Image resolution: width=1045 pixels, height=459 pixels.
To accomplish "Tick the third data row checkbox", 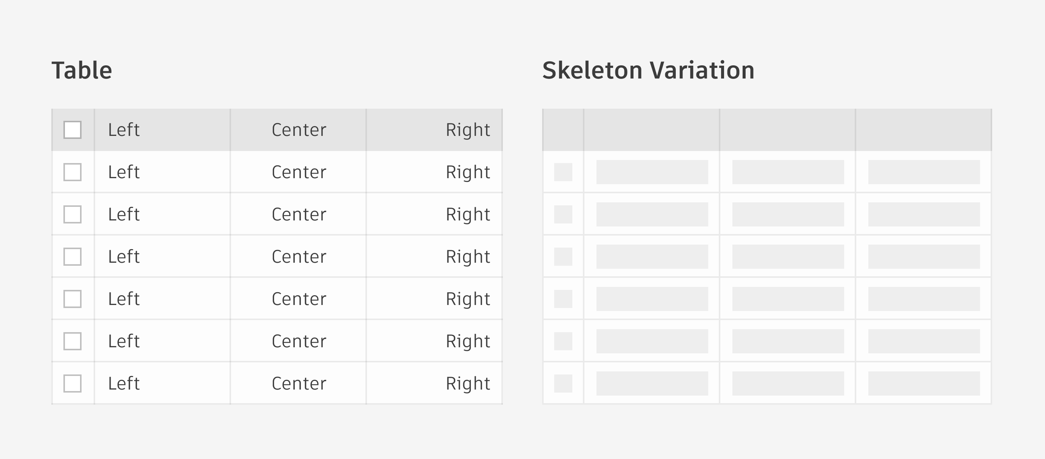I will tap(72, 257).
